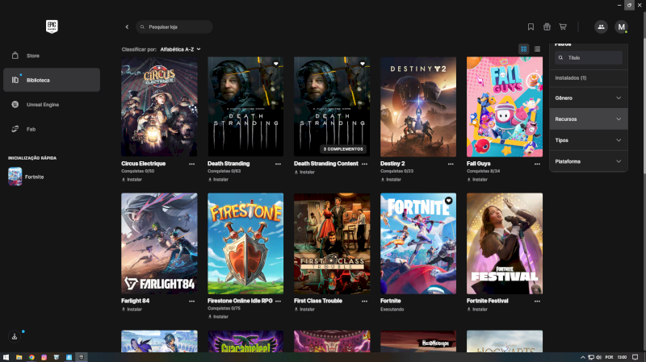
Task: Open the Fab section
Action: coord(52,129)
